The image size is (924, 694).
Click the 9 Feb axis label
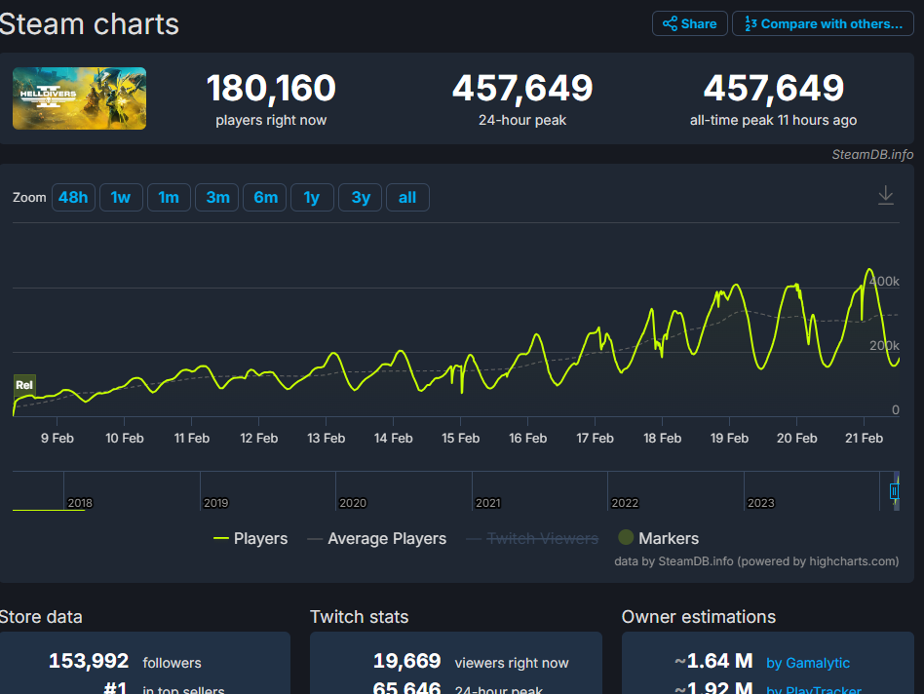coord(58,439)
